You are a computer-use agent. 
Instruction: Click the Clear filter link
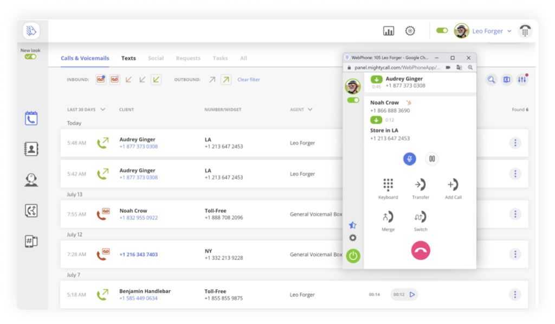pos(248,79)
